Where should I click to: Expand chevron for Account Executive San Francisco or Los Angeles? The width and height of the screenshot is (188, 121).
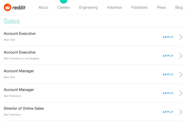pos(181,56)
